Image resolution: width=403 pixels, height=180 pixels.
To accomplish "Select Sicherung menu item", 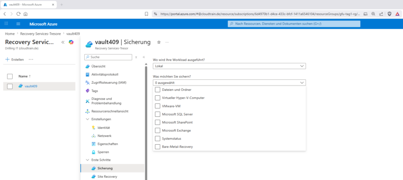I will click(x=112, y=168).
